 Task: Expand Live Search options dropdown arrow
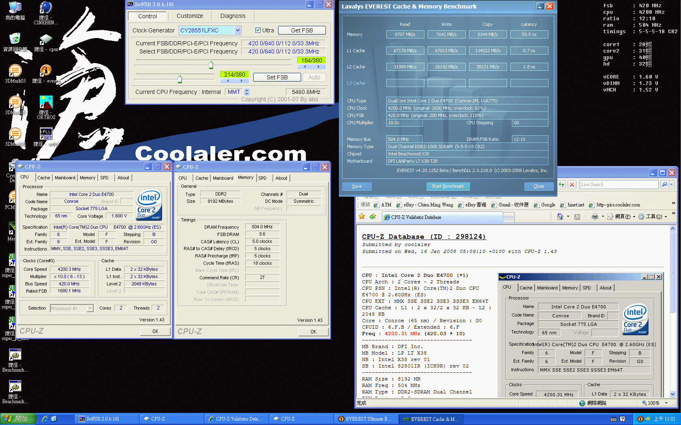(x=672, y=185)
